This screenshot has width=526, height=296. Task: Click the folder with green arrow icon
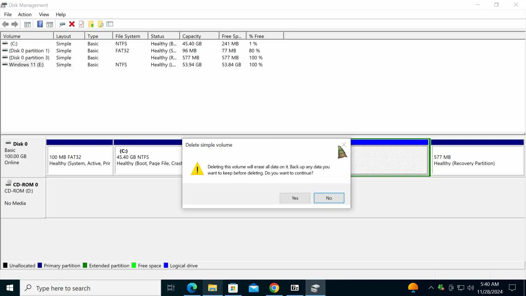[91, 24]
